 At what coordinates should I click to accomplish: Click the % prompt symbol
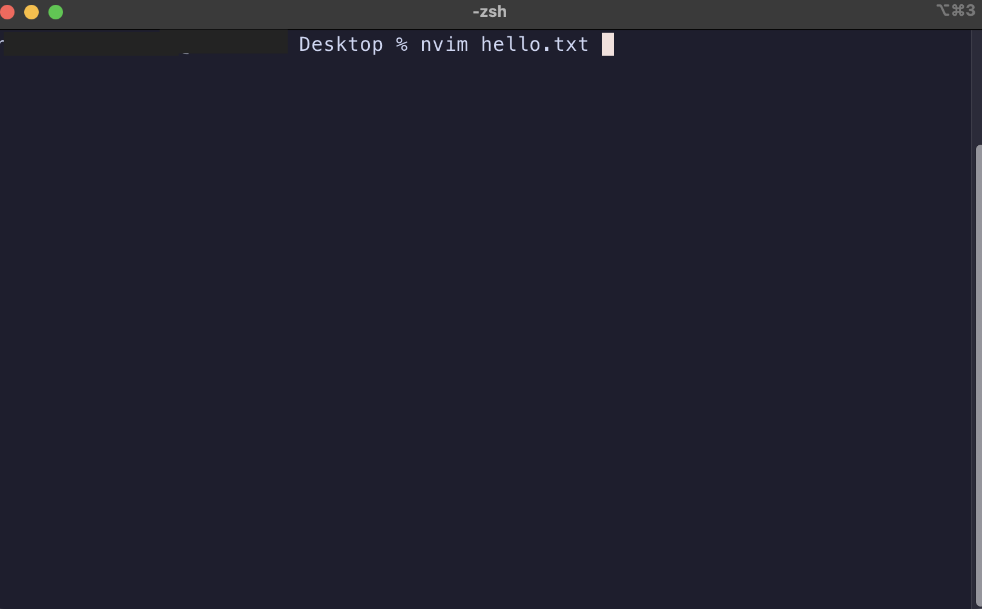[402, 44]
